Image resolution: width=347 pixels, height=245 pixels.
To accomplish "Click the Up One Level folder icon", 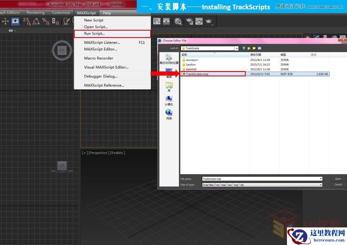I will click(249, 48).
